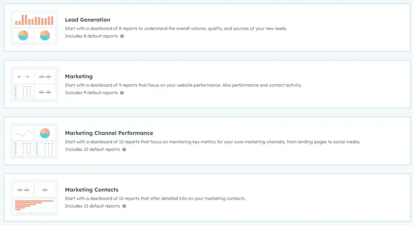Click info icon beside 'Includes 9 default reports'

pyautogui.click(x=122, y=93)
